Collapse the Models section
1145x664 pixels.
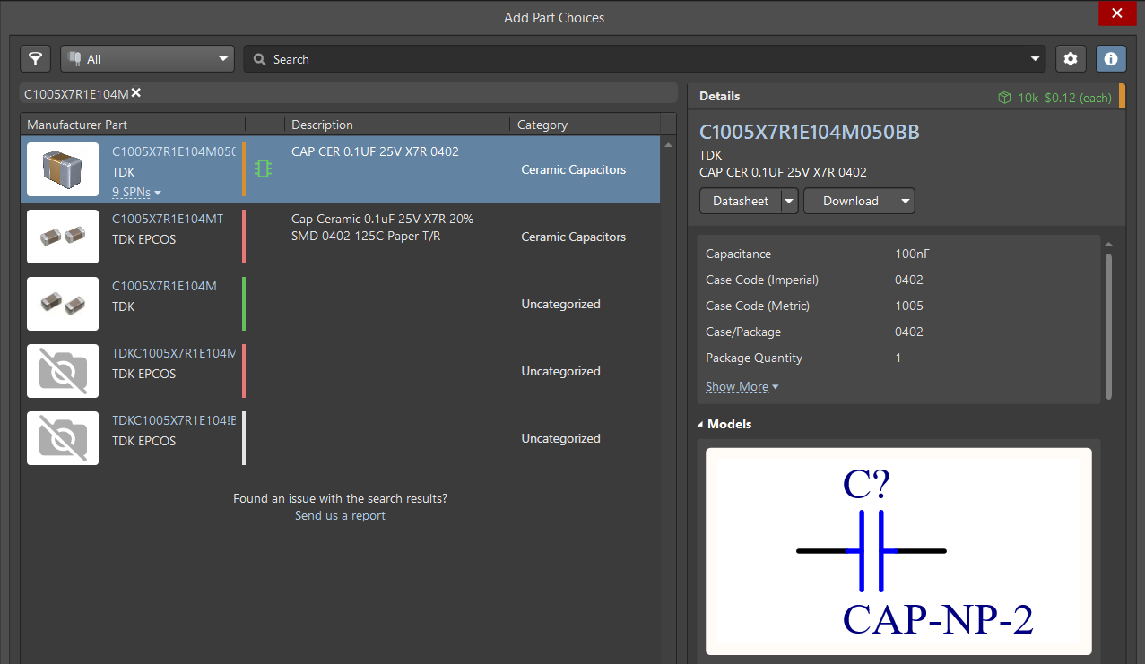pos(700,424)
